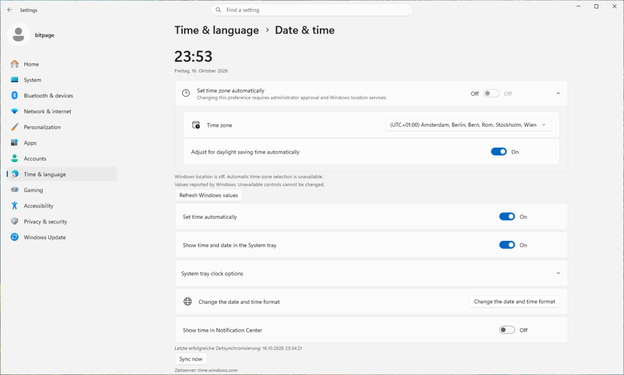Image resolution: width=624 pixels, height=375 pixels.
Task: Click the Time zone calendar-clock icon
Action: pyautogui.click(x=196, y=125)
